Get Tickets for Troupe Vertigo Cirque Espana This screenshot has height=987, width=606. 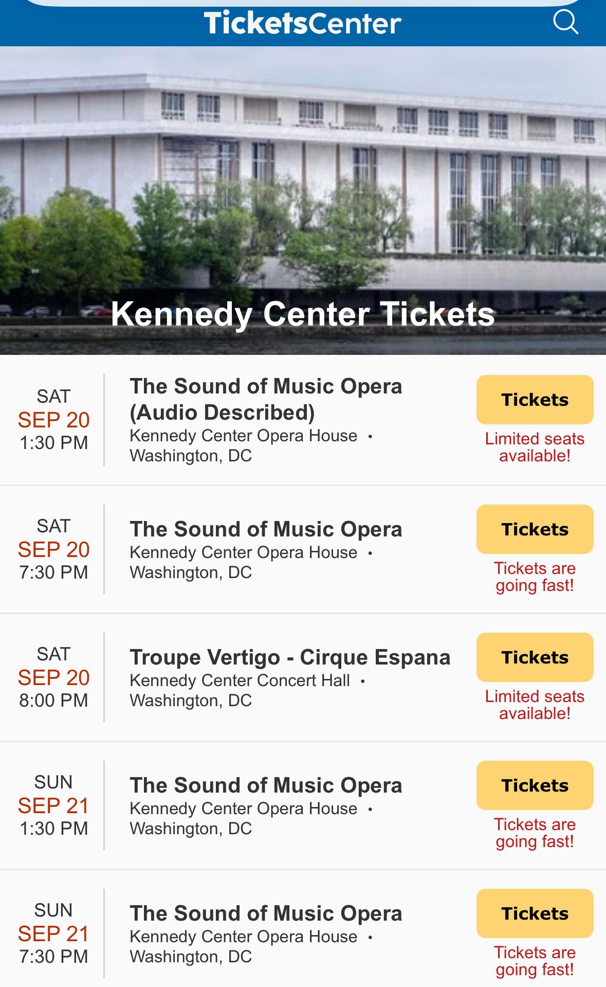(535, 657)
